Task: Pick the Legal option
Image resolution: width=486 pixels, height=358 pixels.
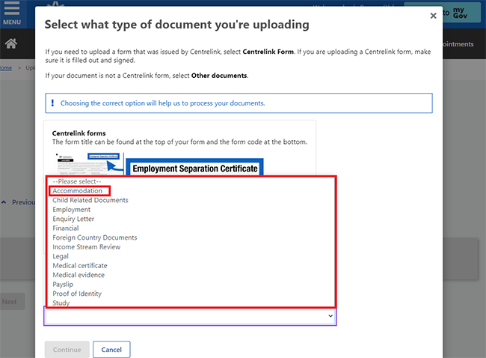Action: tap(60, 256)
